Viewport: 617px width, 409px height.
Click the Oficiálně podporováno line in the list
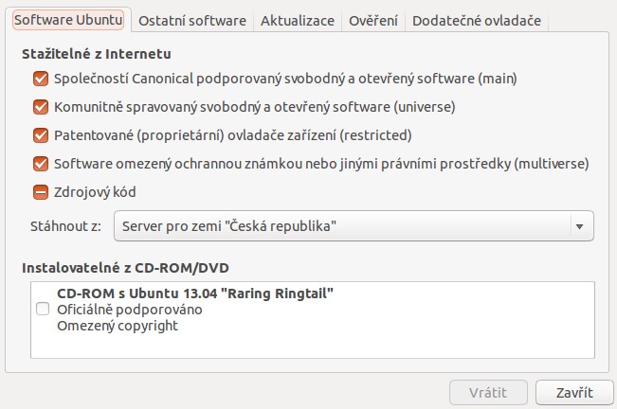(x=130, y=310)
